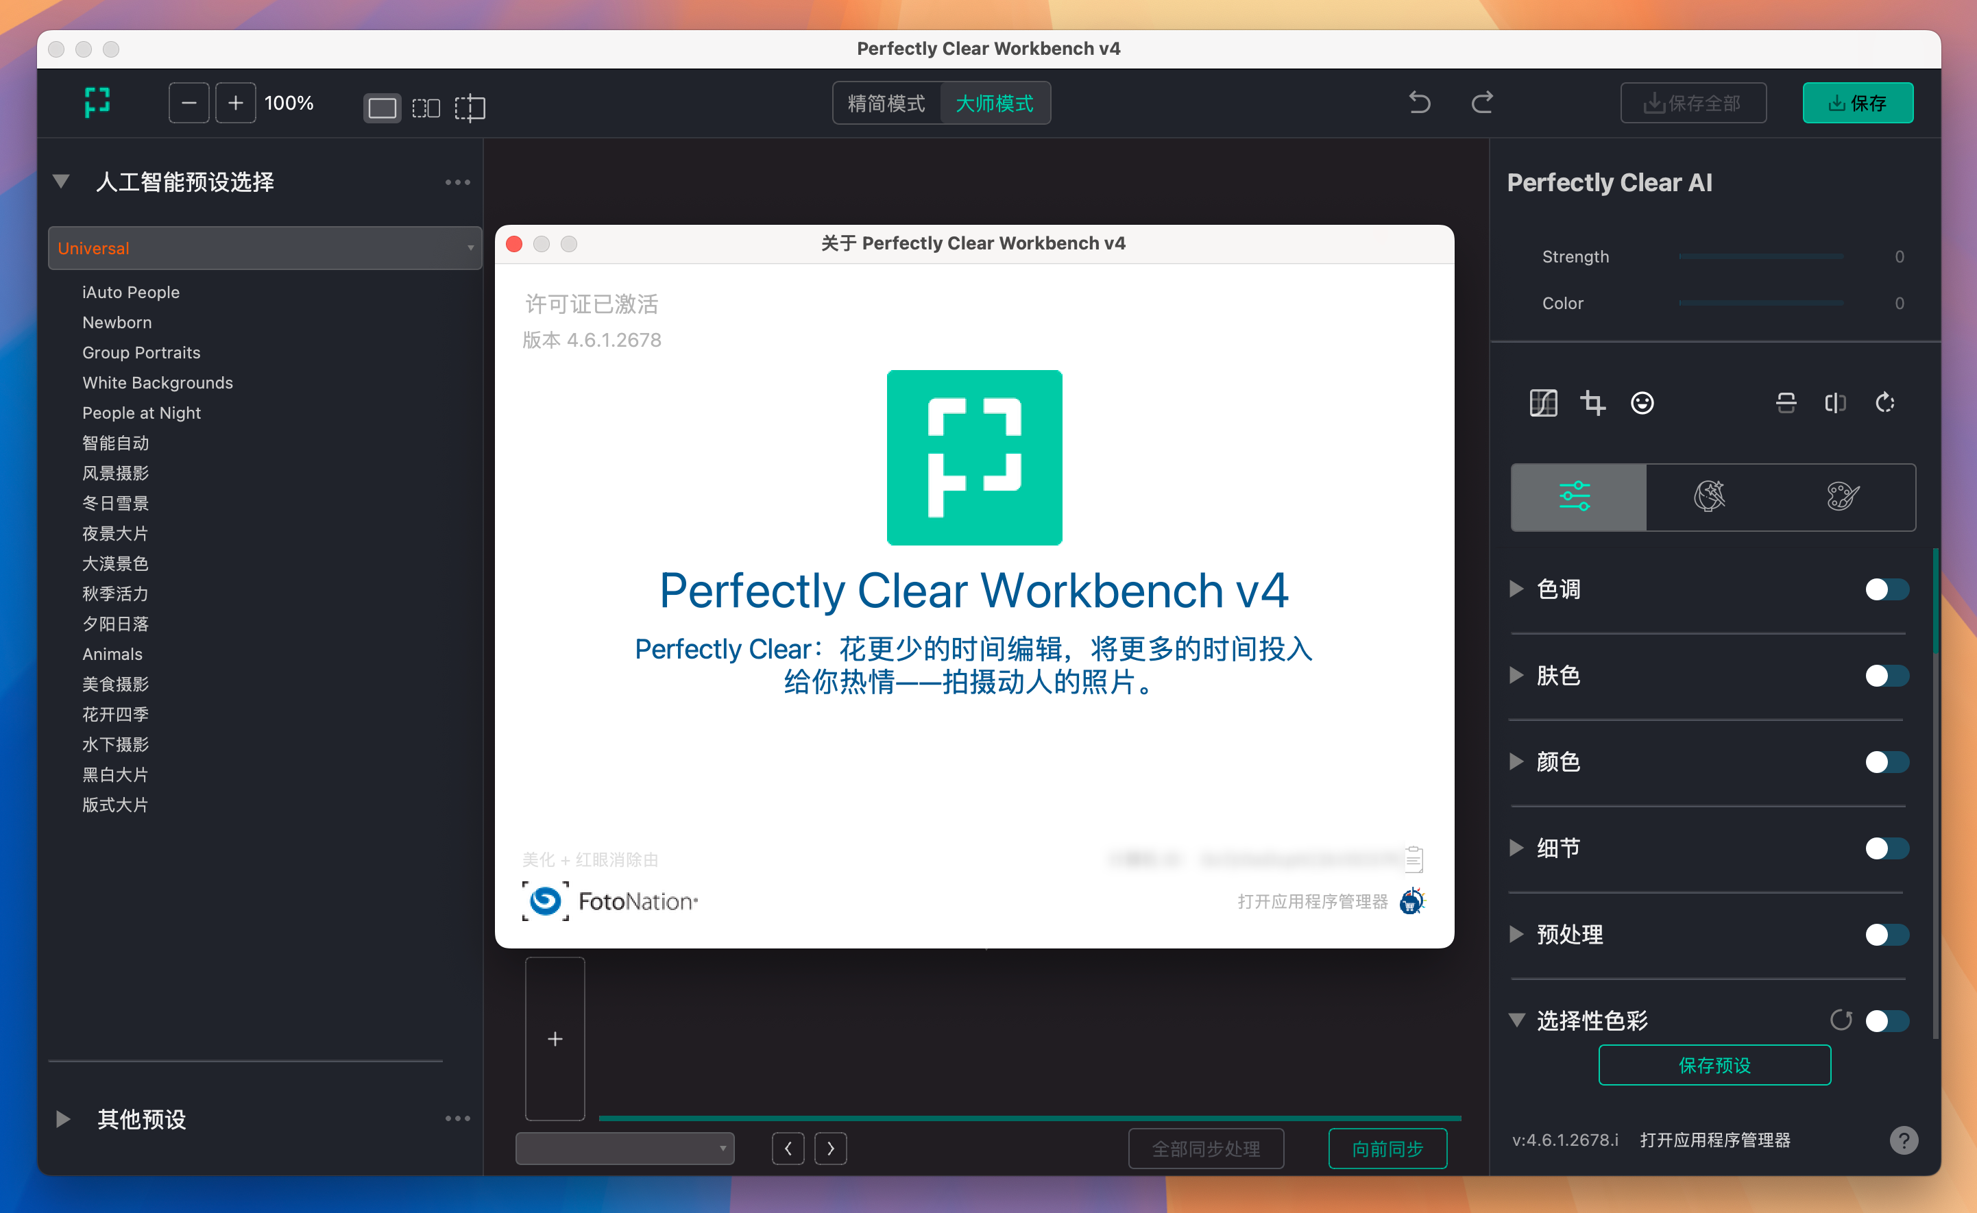Reset the 选择性色彩 section
The width and height of the screenshot is (1977, 1213).
pyautogui.click(x=1841, y=1020)
